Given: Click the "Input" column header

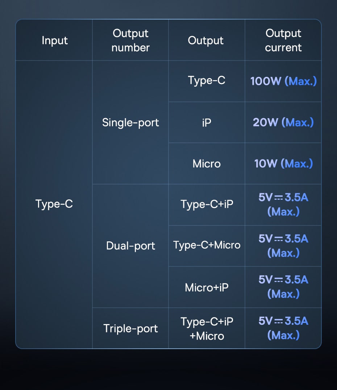Looking at the screenshot, I should click(54, 40).
